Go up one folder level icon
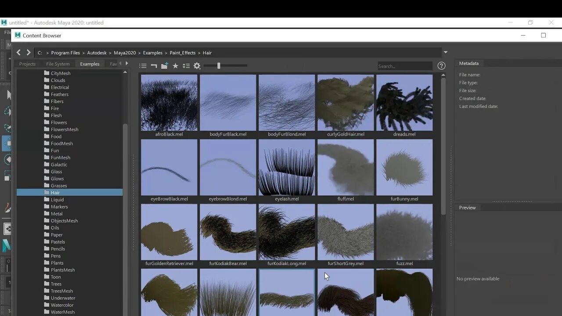Image resolution: width=562 pixels, height=316 pixels. point(154,66)
